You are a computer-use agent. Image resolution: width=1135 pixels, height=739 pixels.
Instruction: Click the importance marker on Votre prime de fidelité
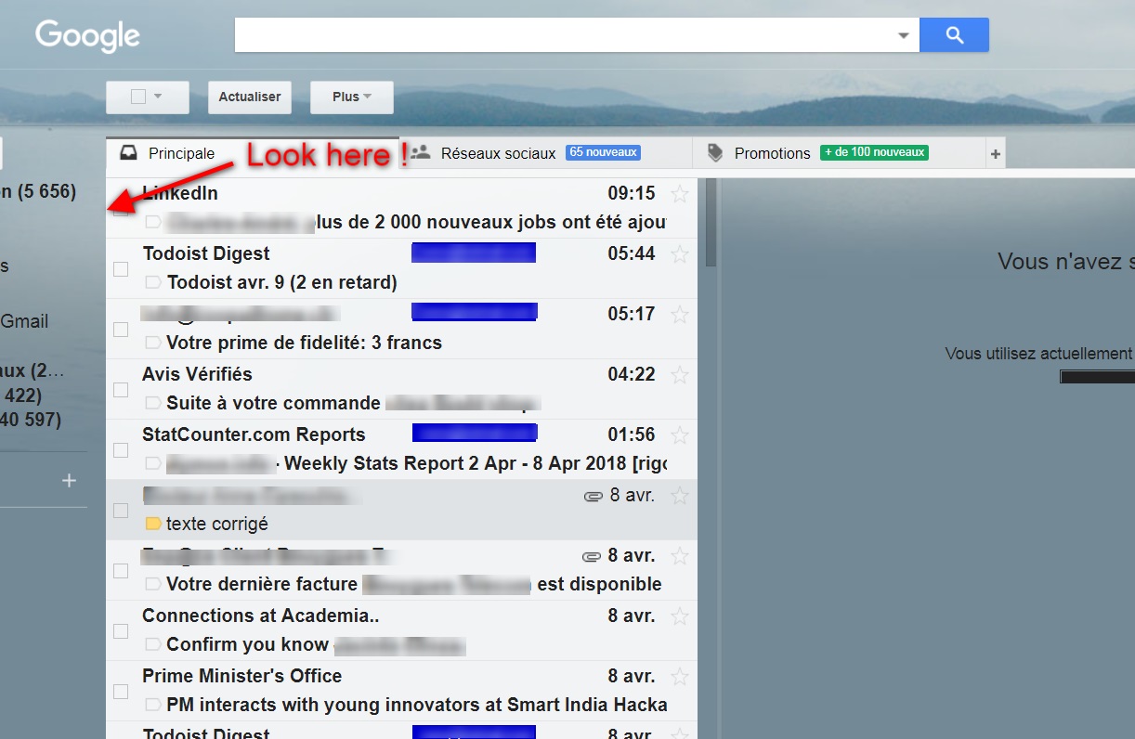point(153,343)
